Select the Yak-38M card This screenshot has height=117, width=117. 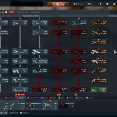coord(4,80)
